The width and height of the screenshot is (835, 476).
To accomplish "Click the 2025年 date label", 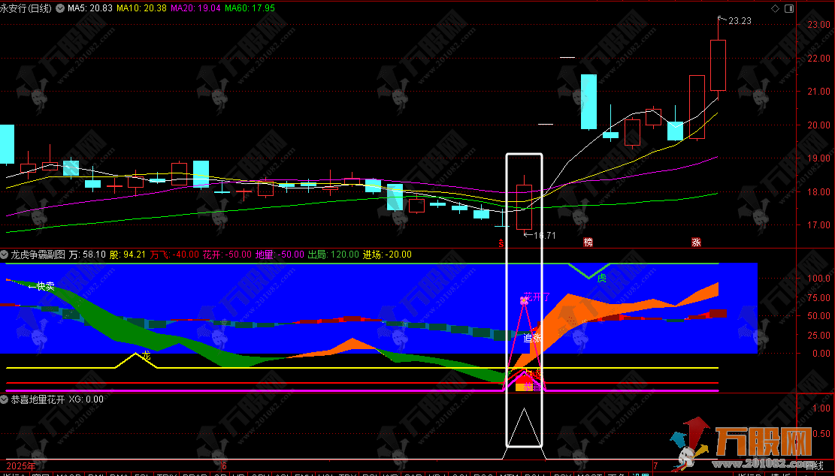I will pos(21,466).
